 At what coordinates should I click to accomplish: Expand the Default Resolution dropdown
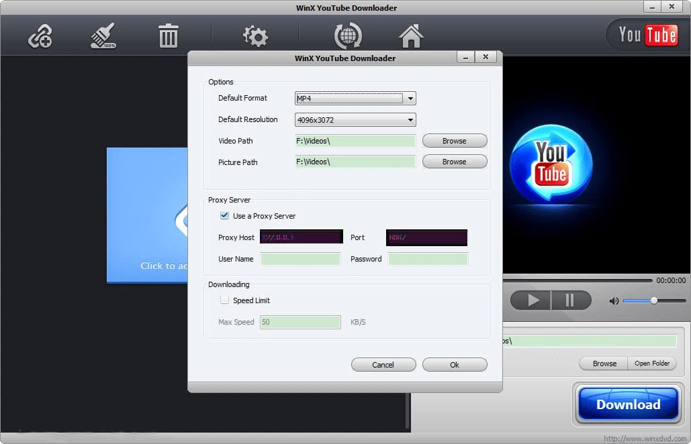point(355,119)
